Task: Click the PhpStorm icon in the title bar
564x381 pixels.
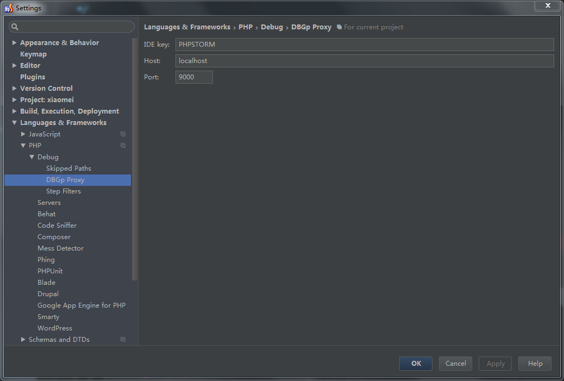Action: pos(9,8)
